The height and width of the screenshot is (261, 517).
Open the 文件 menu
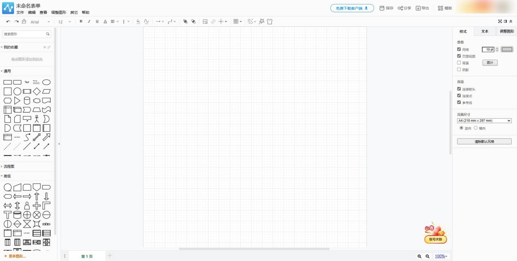20,13
